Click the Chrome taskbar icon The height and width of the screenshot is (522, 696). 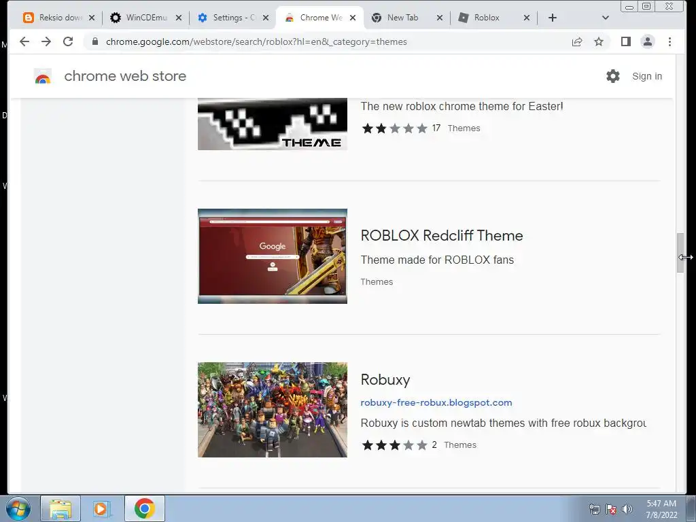pyautogui.click(x=145, y=508)
